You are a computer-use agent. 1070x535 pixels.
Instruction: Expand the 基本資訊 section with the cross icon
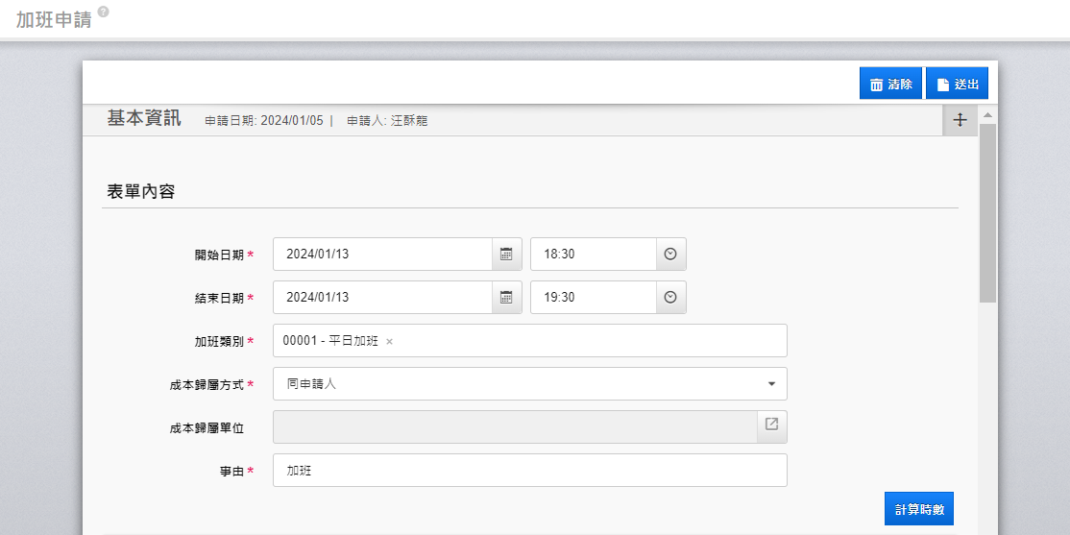click(x=960, y=120)
